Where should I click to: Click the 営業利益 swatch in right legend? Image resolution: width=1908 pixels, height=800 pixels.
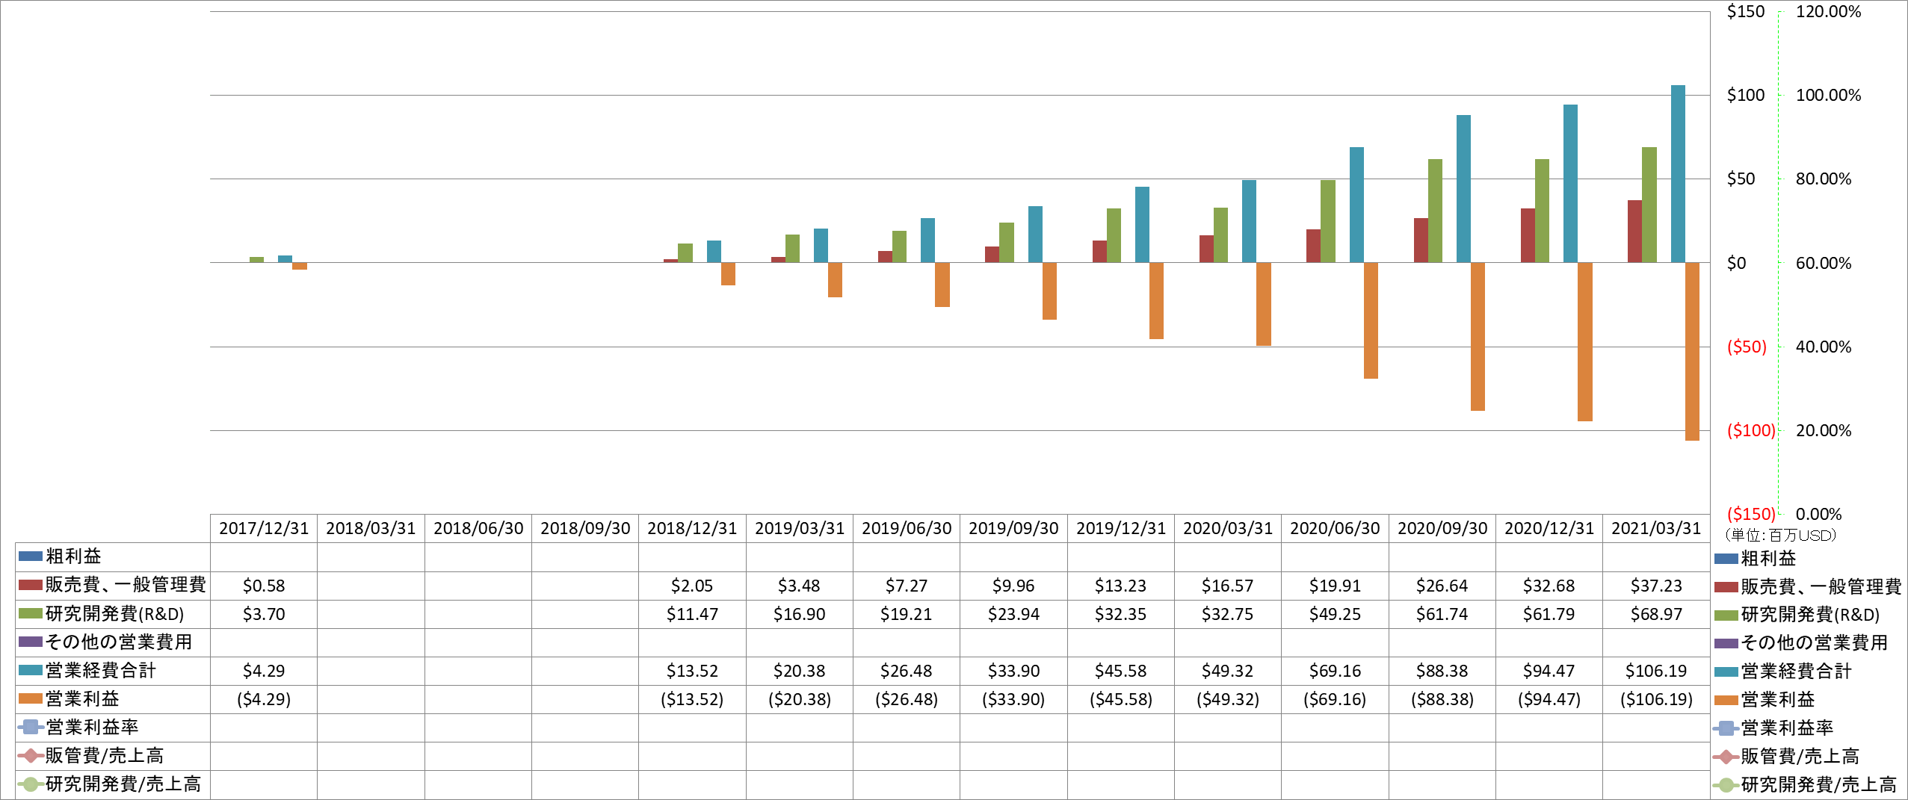1726,700
